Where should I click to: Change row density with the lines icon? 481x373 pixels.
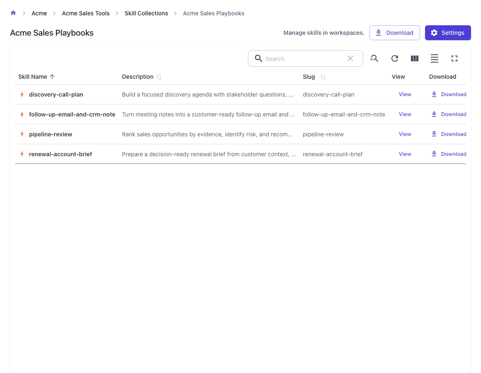tap(435, 58)
